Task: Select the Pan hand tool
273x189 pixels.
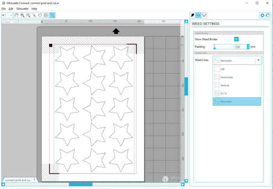Action: coord(16,15)
